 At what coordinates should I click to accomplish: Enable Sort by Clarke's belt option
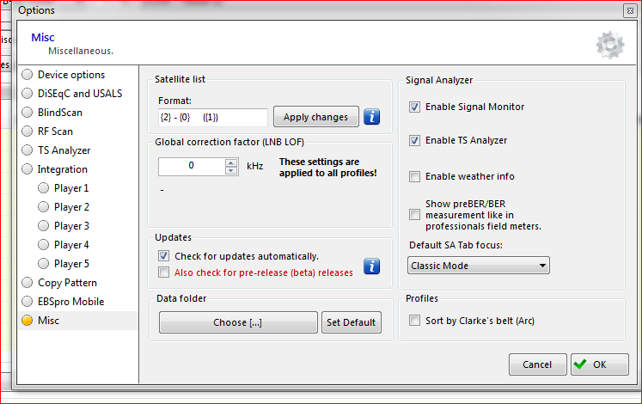click(x=415, y=321)
